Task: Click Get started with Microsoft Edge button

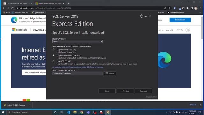Action: coord(34,73)
